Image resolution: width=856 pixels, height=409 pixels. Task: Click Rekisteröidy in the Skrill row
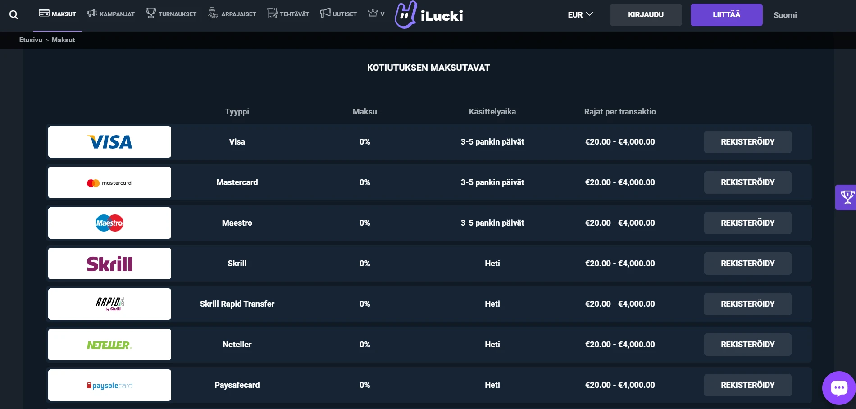(747, 264)
